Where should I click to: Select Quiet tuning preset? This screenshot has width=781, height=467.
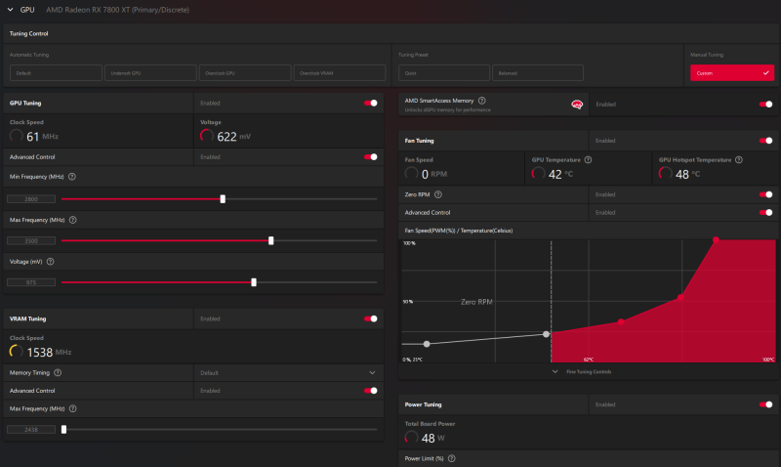click(444, 72)
